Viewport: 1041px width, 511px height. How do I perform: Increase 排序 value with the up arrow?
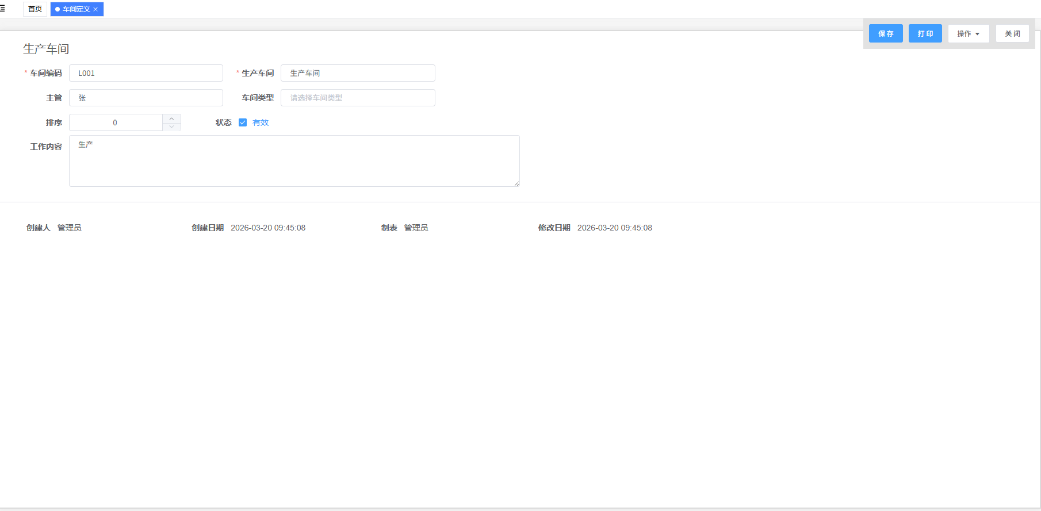tap(171, 118)
